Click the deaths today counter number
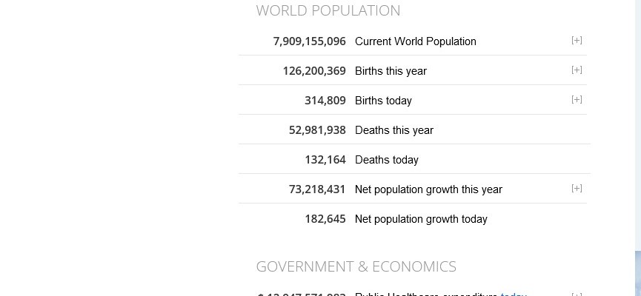This screenshot has width=641, height=296. [x=325, y=160]
